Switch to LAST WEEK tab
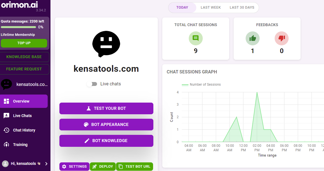Viewport: 324px width, 171px height. pos(211,8)
